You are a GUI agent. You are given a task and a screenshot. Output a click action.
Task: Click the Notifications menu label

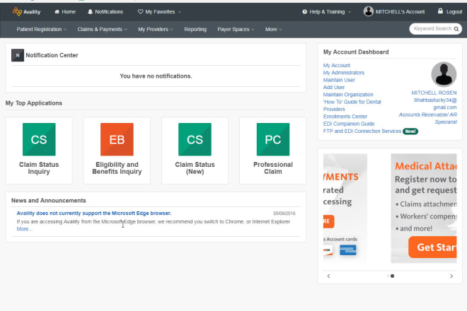109,11
